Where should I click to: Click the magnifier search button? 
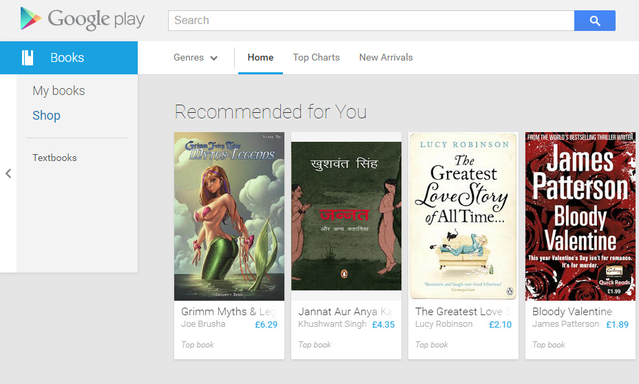click(594, 21)
